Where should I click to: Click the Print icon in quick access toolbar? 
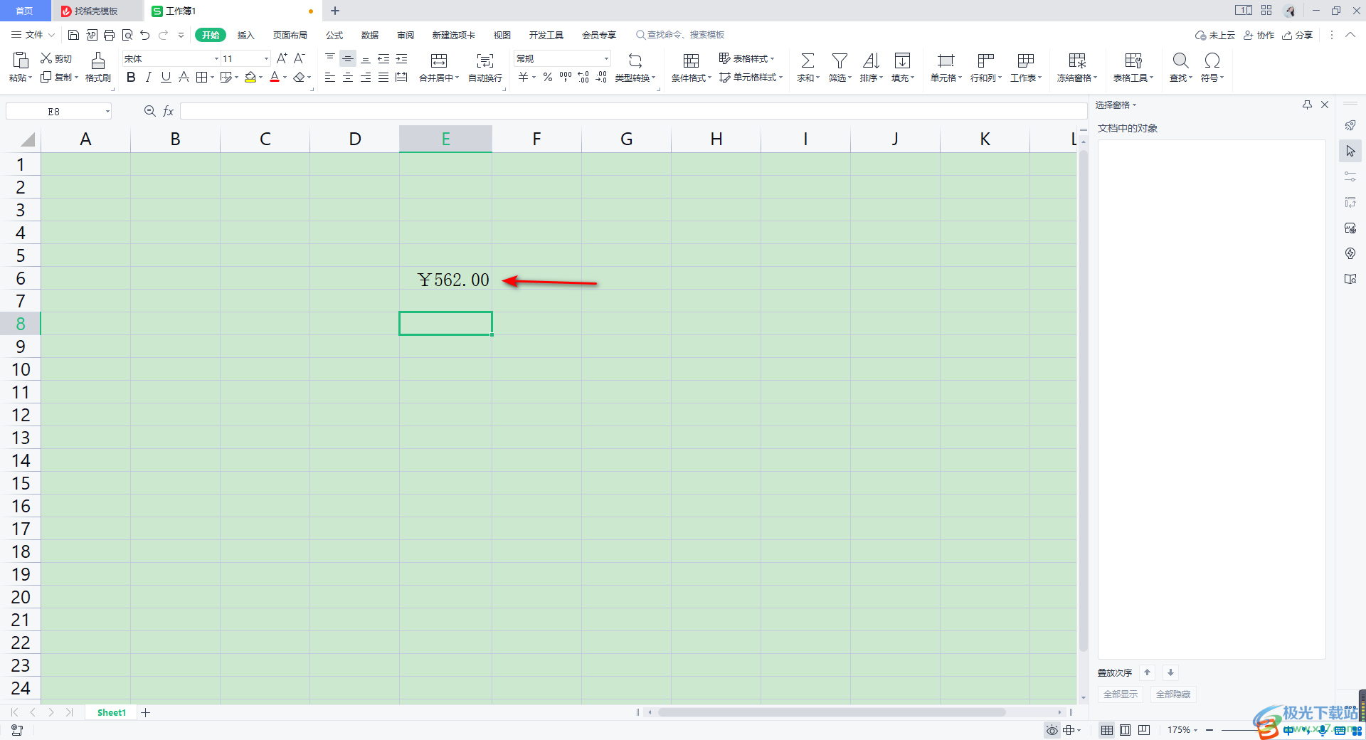coord(109,35)
